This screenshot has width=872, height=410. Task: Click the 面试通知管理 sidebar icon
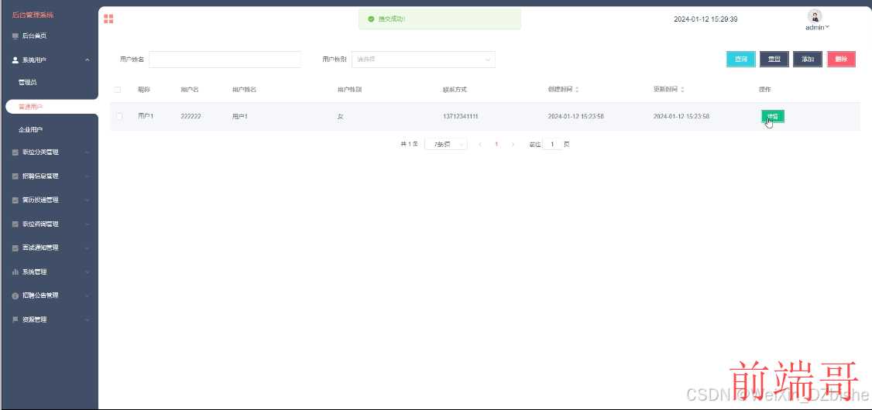[15, 248]
